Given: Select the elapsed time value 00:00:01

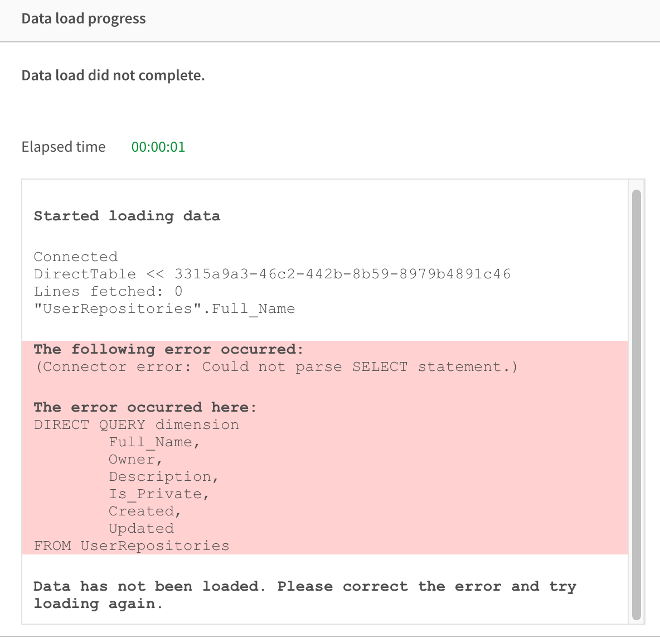Looking at the screenshot, I should click(x=158, y=147).
